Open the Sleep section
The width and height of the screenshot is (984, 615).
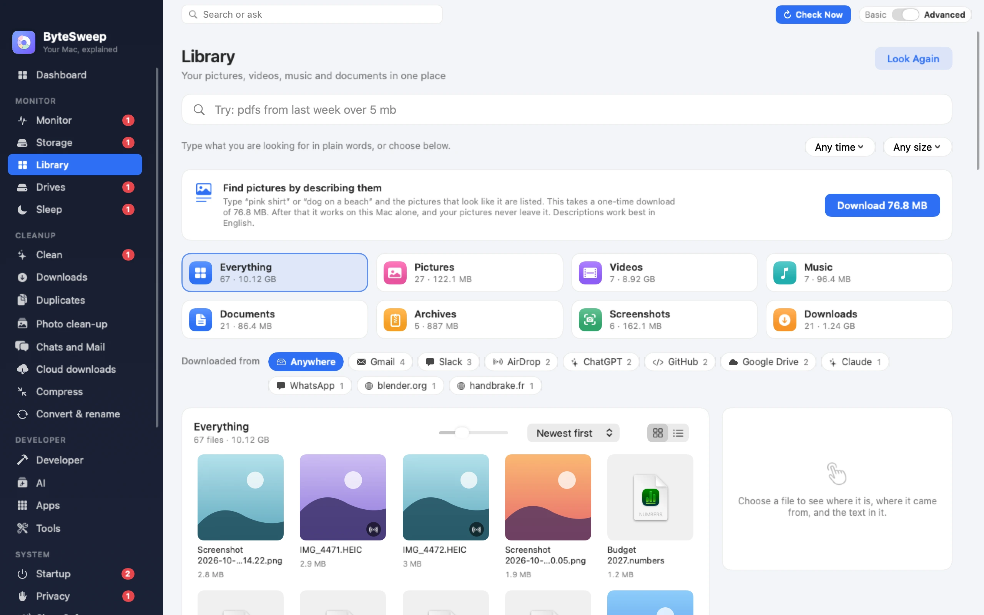point(75,209)
